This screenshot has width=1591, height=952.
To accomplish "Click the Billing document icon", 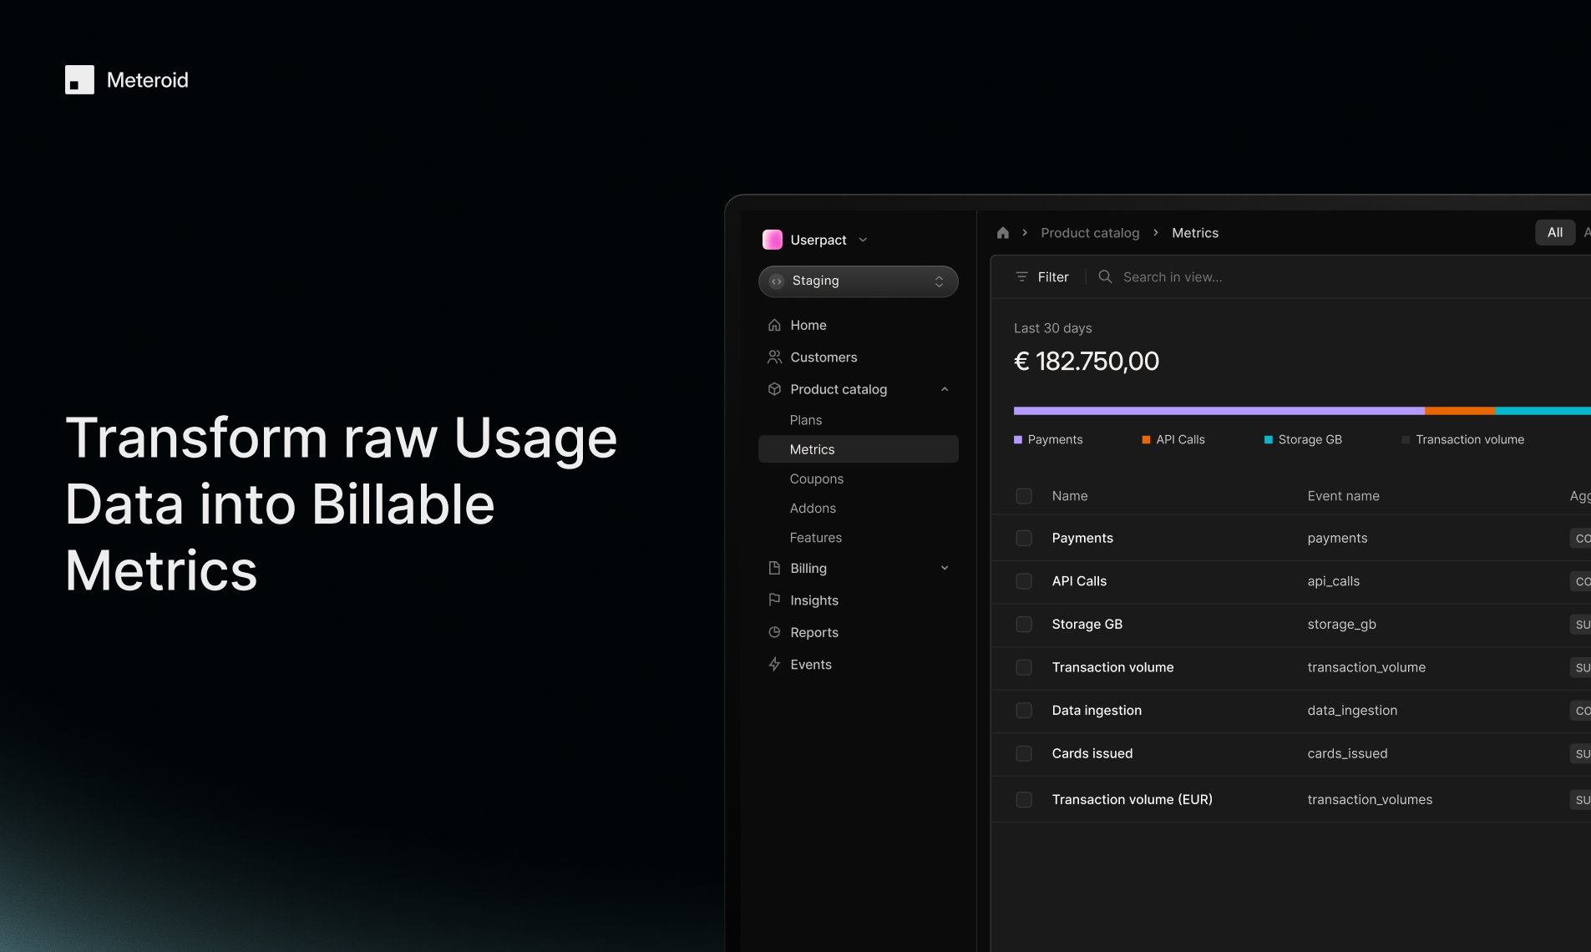I will point(774,568).
